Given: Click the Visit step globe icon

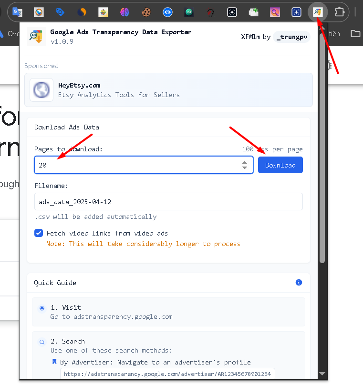Looking at the screenshot, I should (42, 308).
